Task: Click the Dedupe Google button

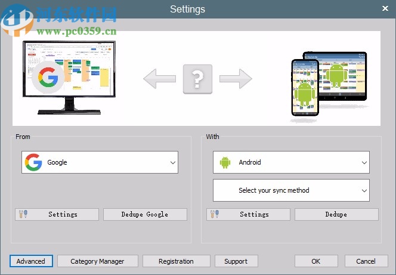Action: (x=145, y=214)
